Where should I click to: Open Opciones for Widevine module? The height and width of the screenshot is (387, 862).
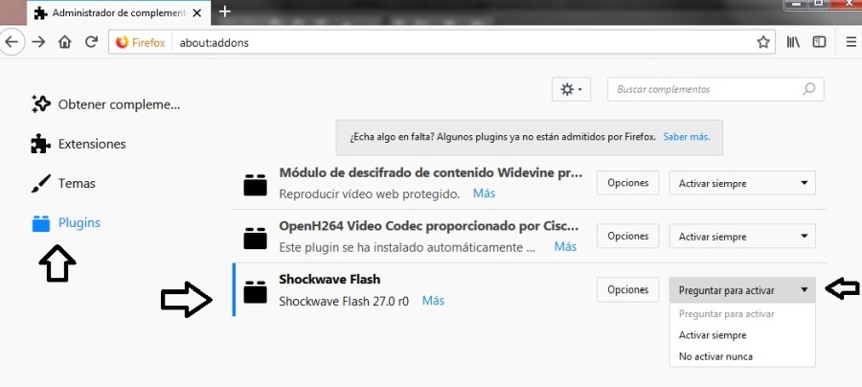627,183
